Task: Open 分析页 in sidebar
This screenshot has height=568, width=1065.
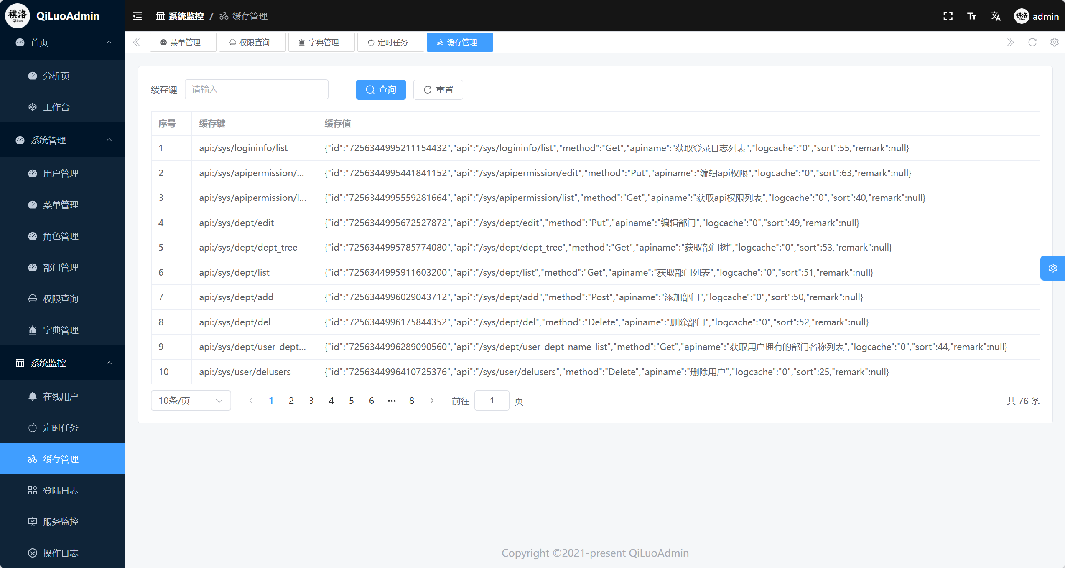Action: coord(63,76)
